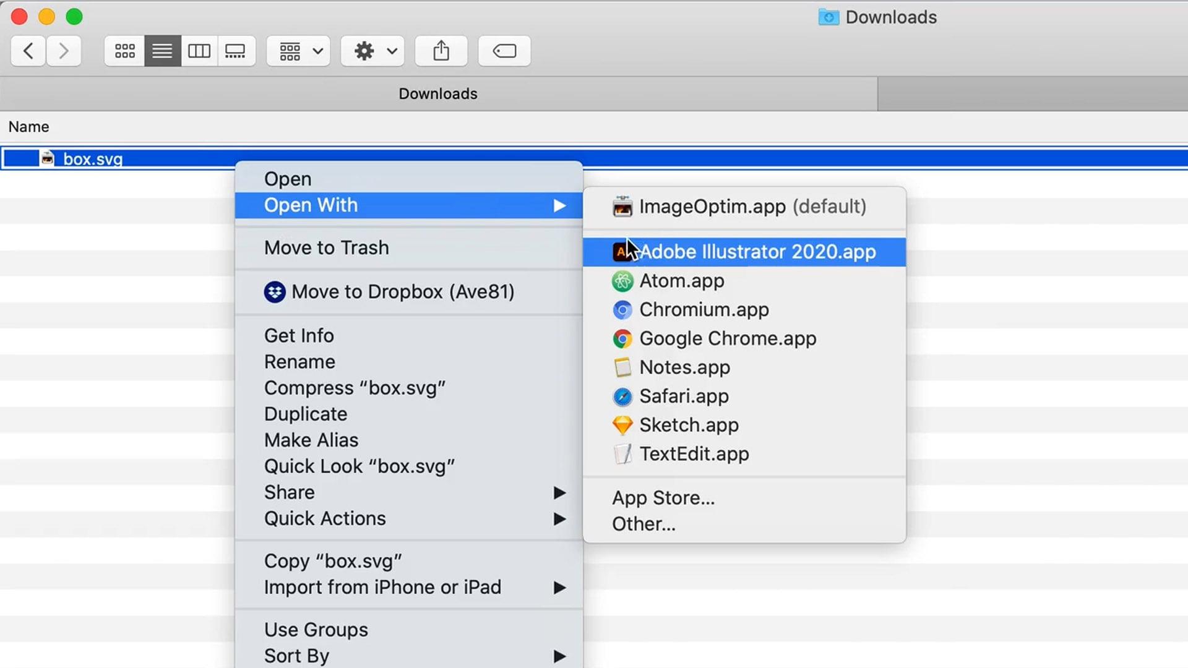Open with Adobe Illustrator 2020.app
Screen dimensions: 1188x668
(757, 252)
